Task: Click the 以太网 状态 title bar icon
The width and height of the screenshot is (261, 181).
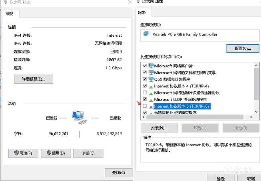Action: 6,2
